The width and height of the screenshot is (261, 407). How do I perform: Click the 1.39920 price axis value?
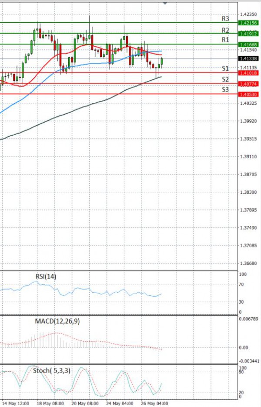tap(248, 121)
